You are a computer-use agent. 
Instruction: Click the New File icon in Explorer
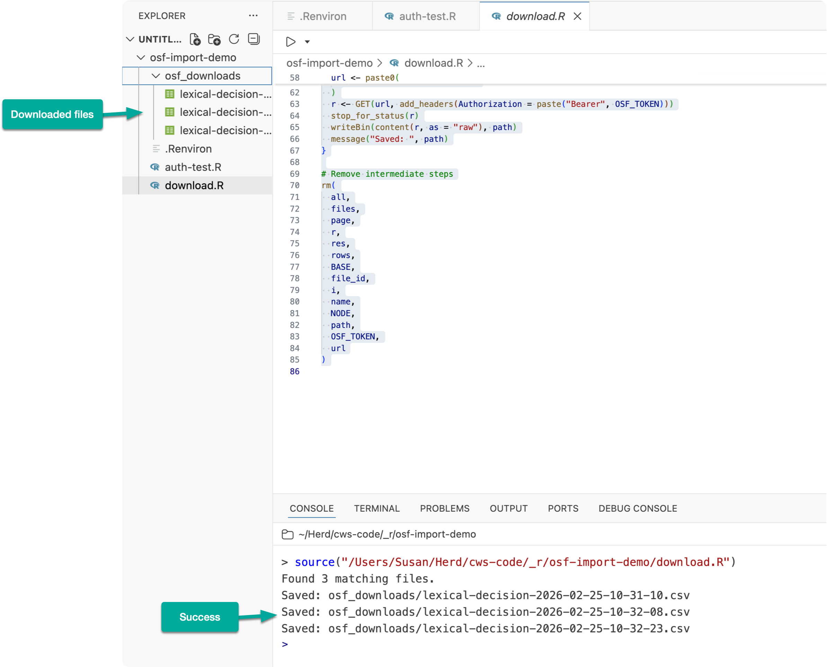click(195, 39)
